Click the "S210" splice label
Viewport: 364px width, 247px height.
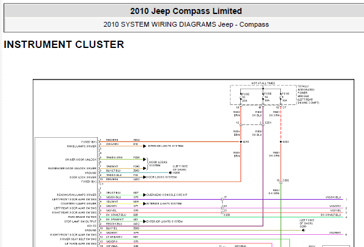(246, 141)
